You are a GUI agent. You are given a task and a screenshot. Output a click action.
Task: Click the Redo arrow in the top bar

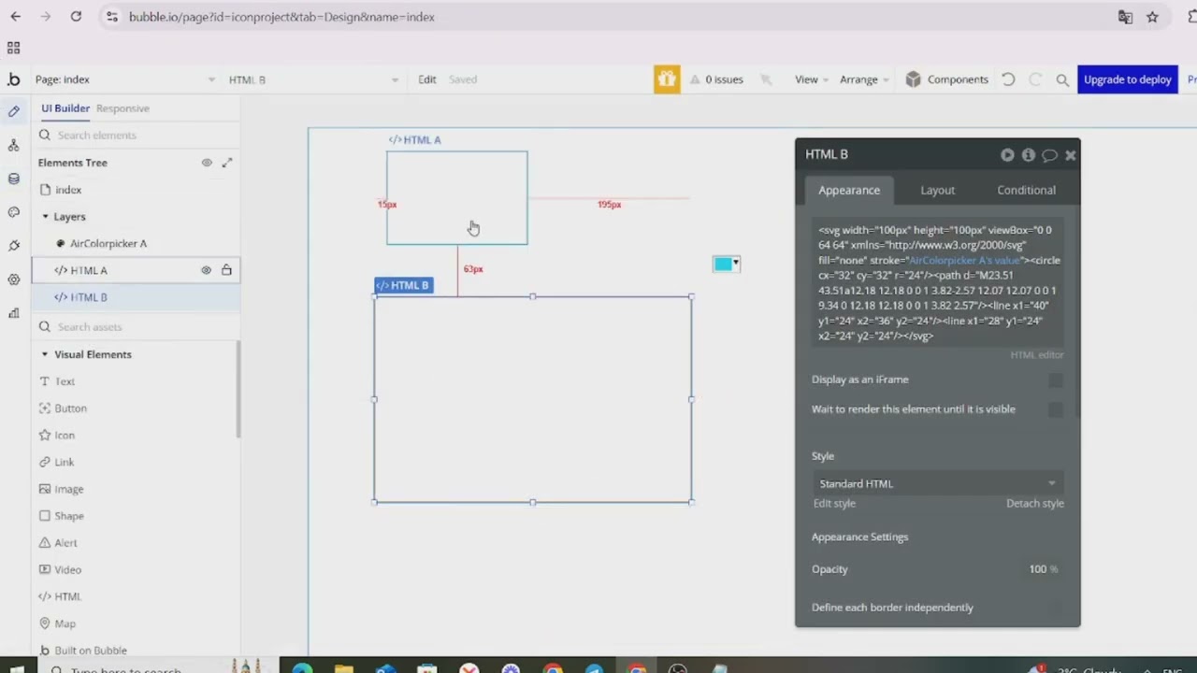pyautogui.click(x=1035, y=79)
